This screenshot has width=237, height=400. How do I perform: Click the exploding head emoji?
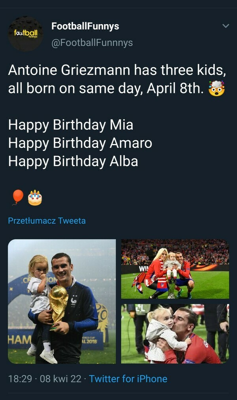tap(217, 88)
